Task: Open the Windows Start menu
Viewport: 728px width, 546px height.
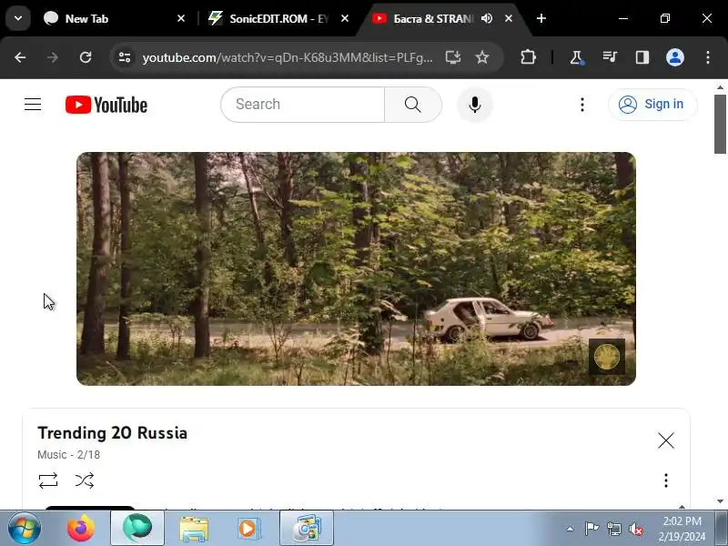Action: pos(24,529)
